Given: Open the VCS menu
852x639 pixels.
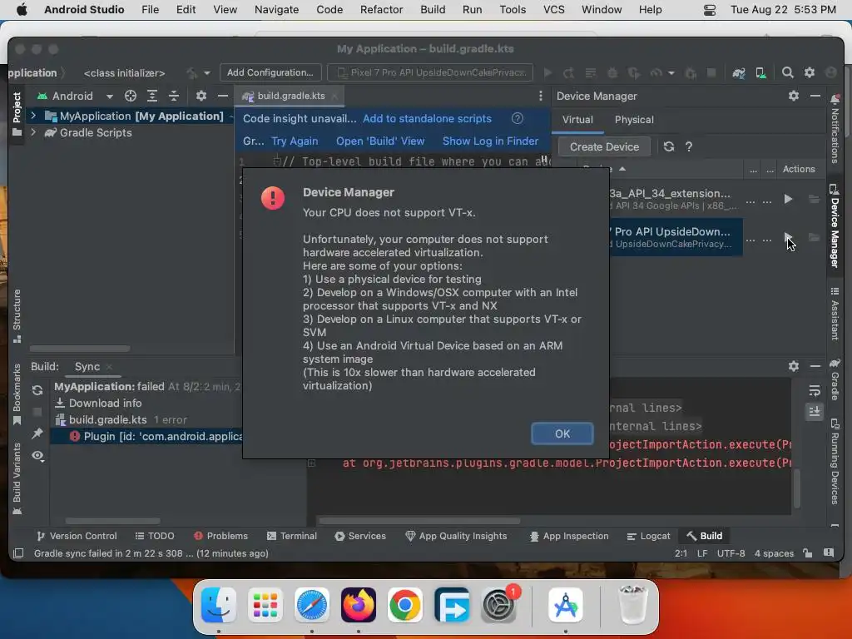Looking at the screenshot, I should [553, 9].
